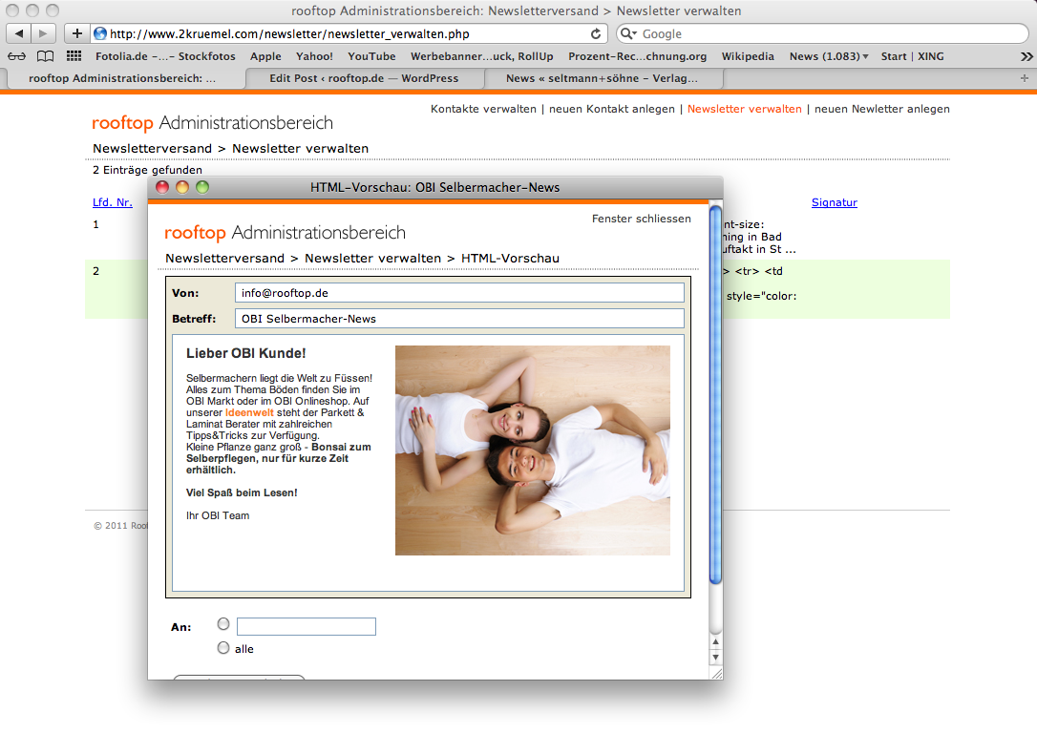Image resolution: width=1037 pixels, height=733 pixels.
Task: Click the An recipient text field
Action: (307, 627)
